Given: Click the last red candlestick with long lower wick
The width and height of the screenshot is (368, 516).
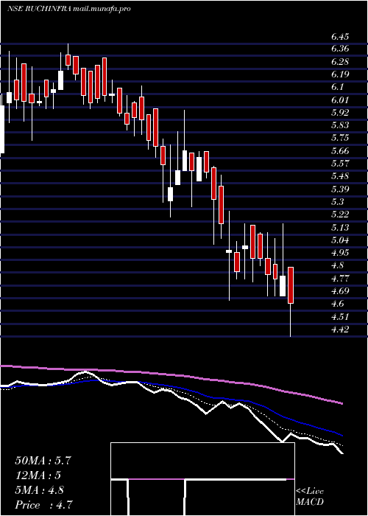Looking at the screenshot, I should pos(291,301).
